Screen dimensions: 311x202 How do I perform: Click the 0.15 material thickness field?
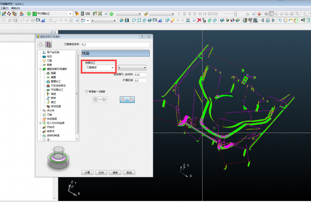pyautogui.click(x=140, y=75)
